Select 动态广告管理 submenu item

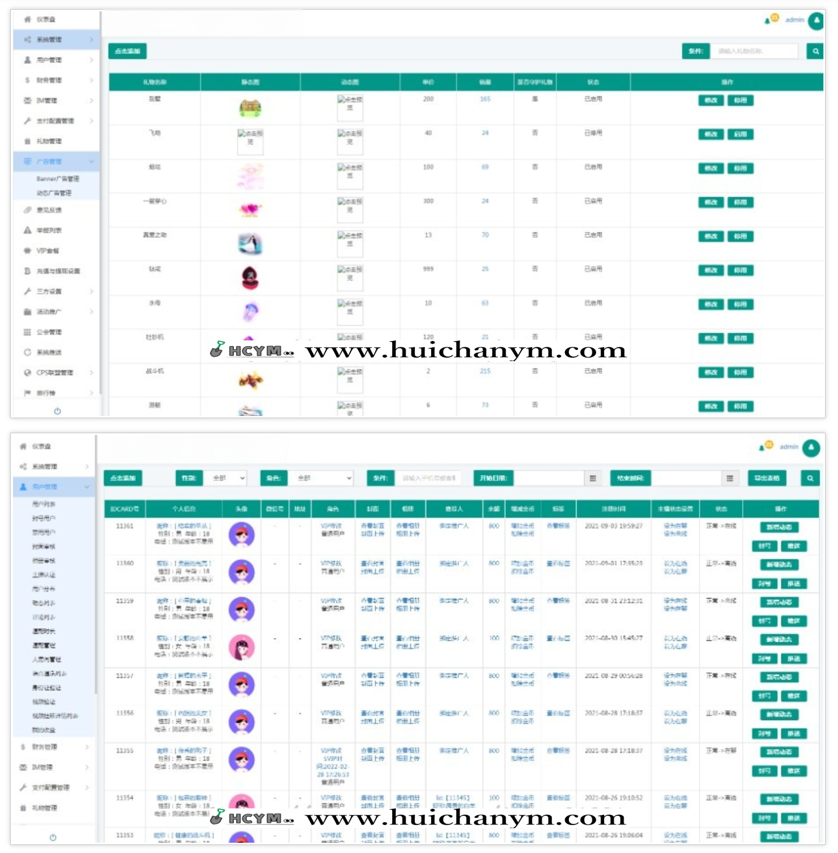54,193
